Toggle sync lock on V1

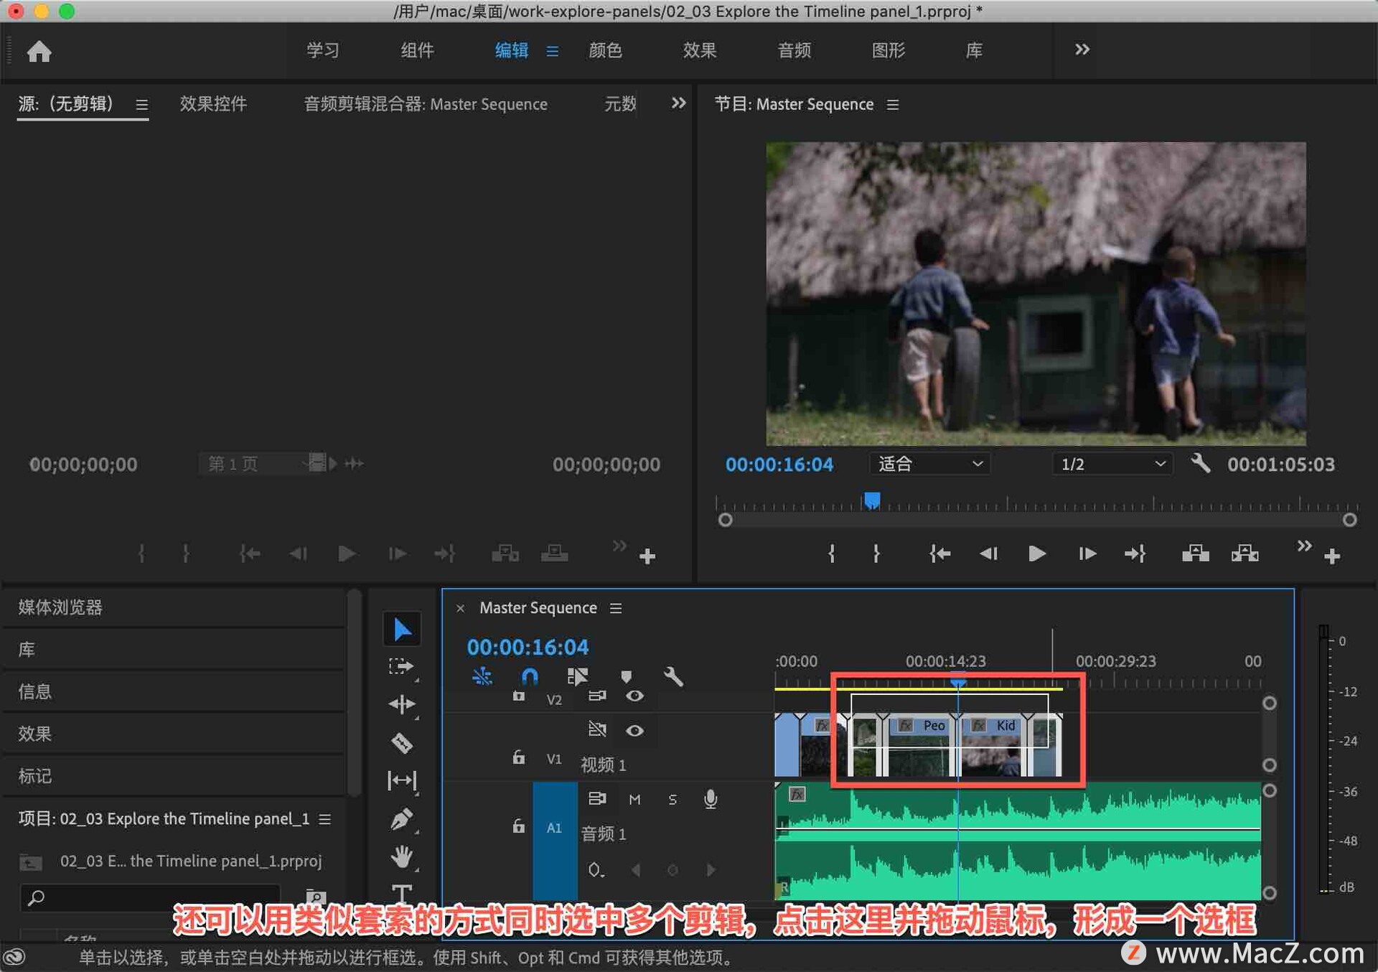tap(597, 730)
